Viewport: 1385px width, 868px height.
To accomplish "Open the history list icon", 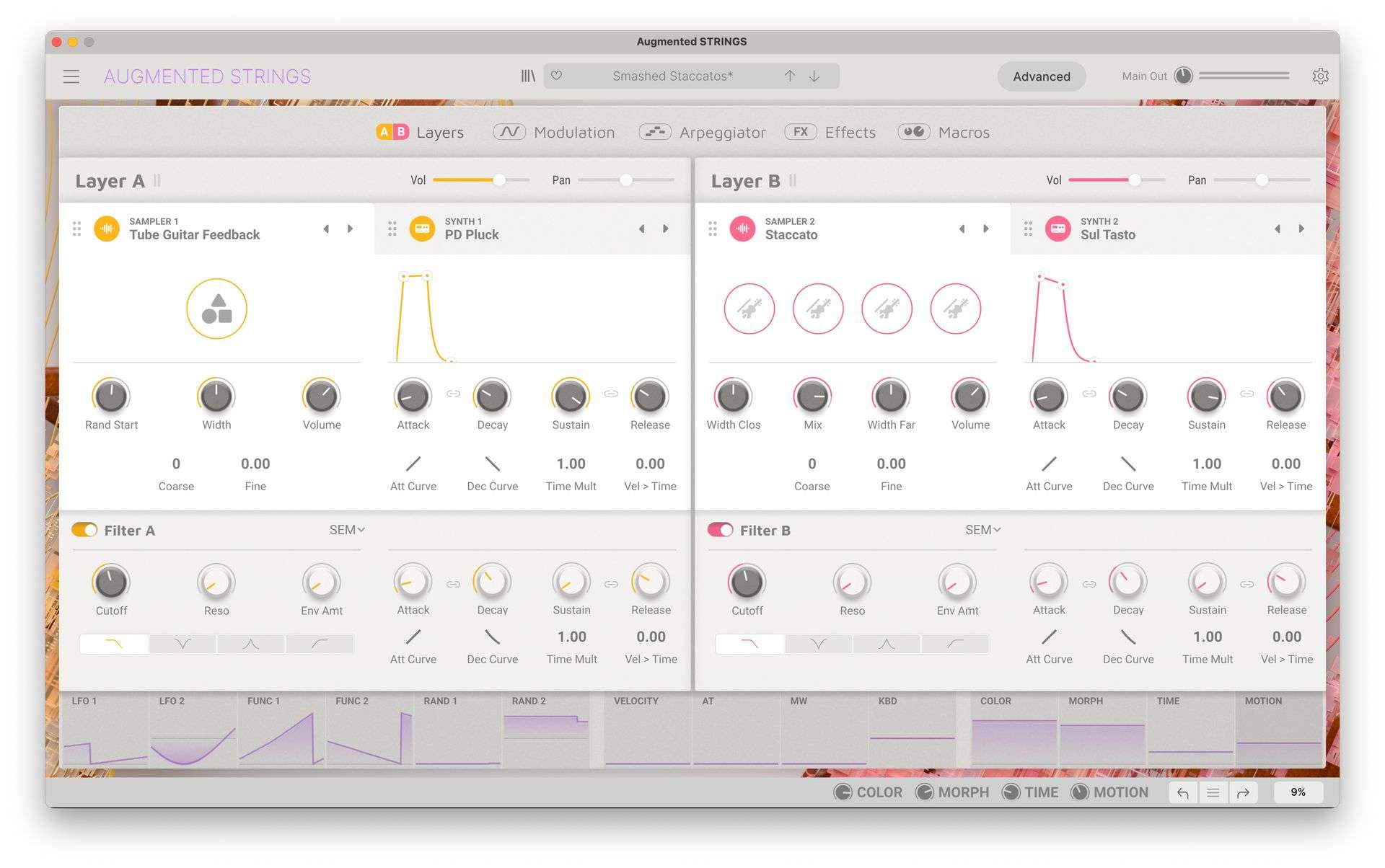I will click(x=1213, y=793).
